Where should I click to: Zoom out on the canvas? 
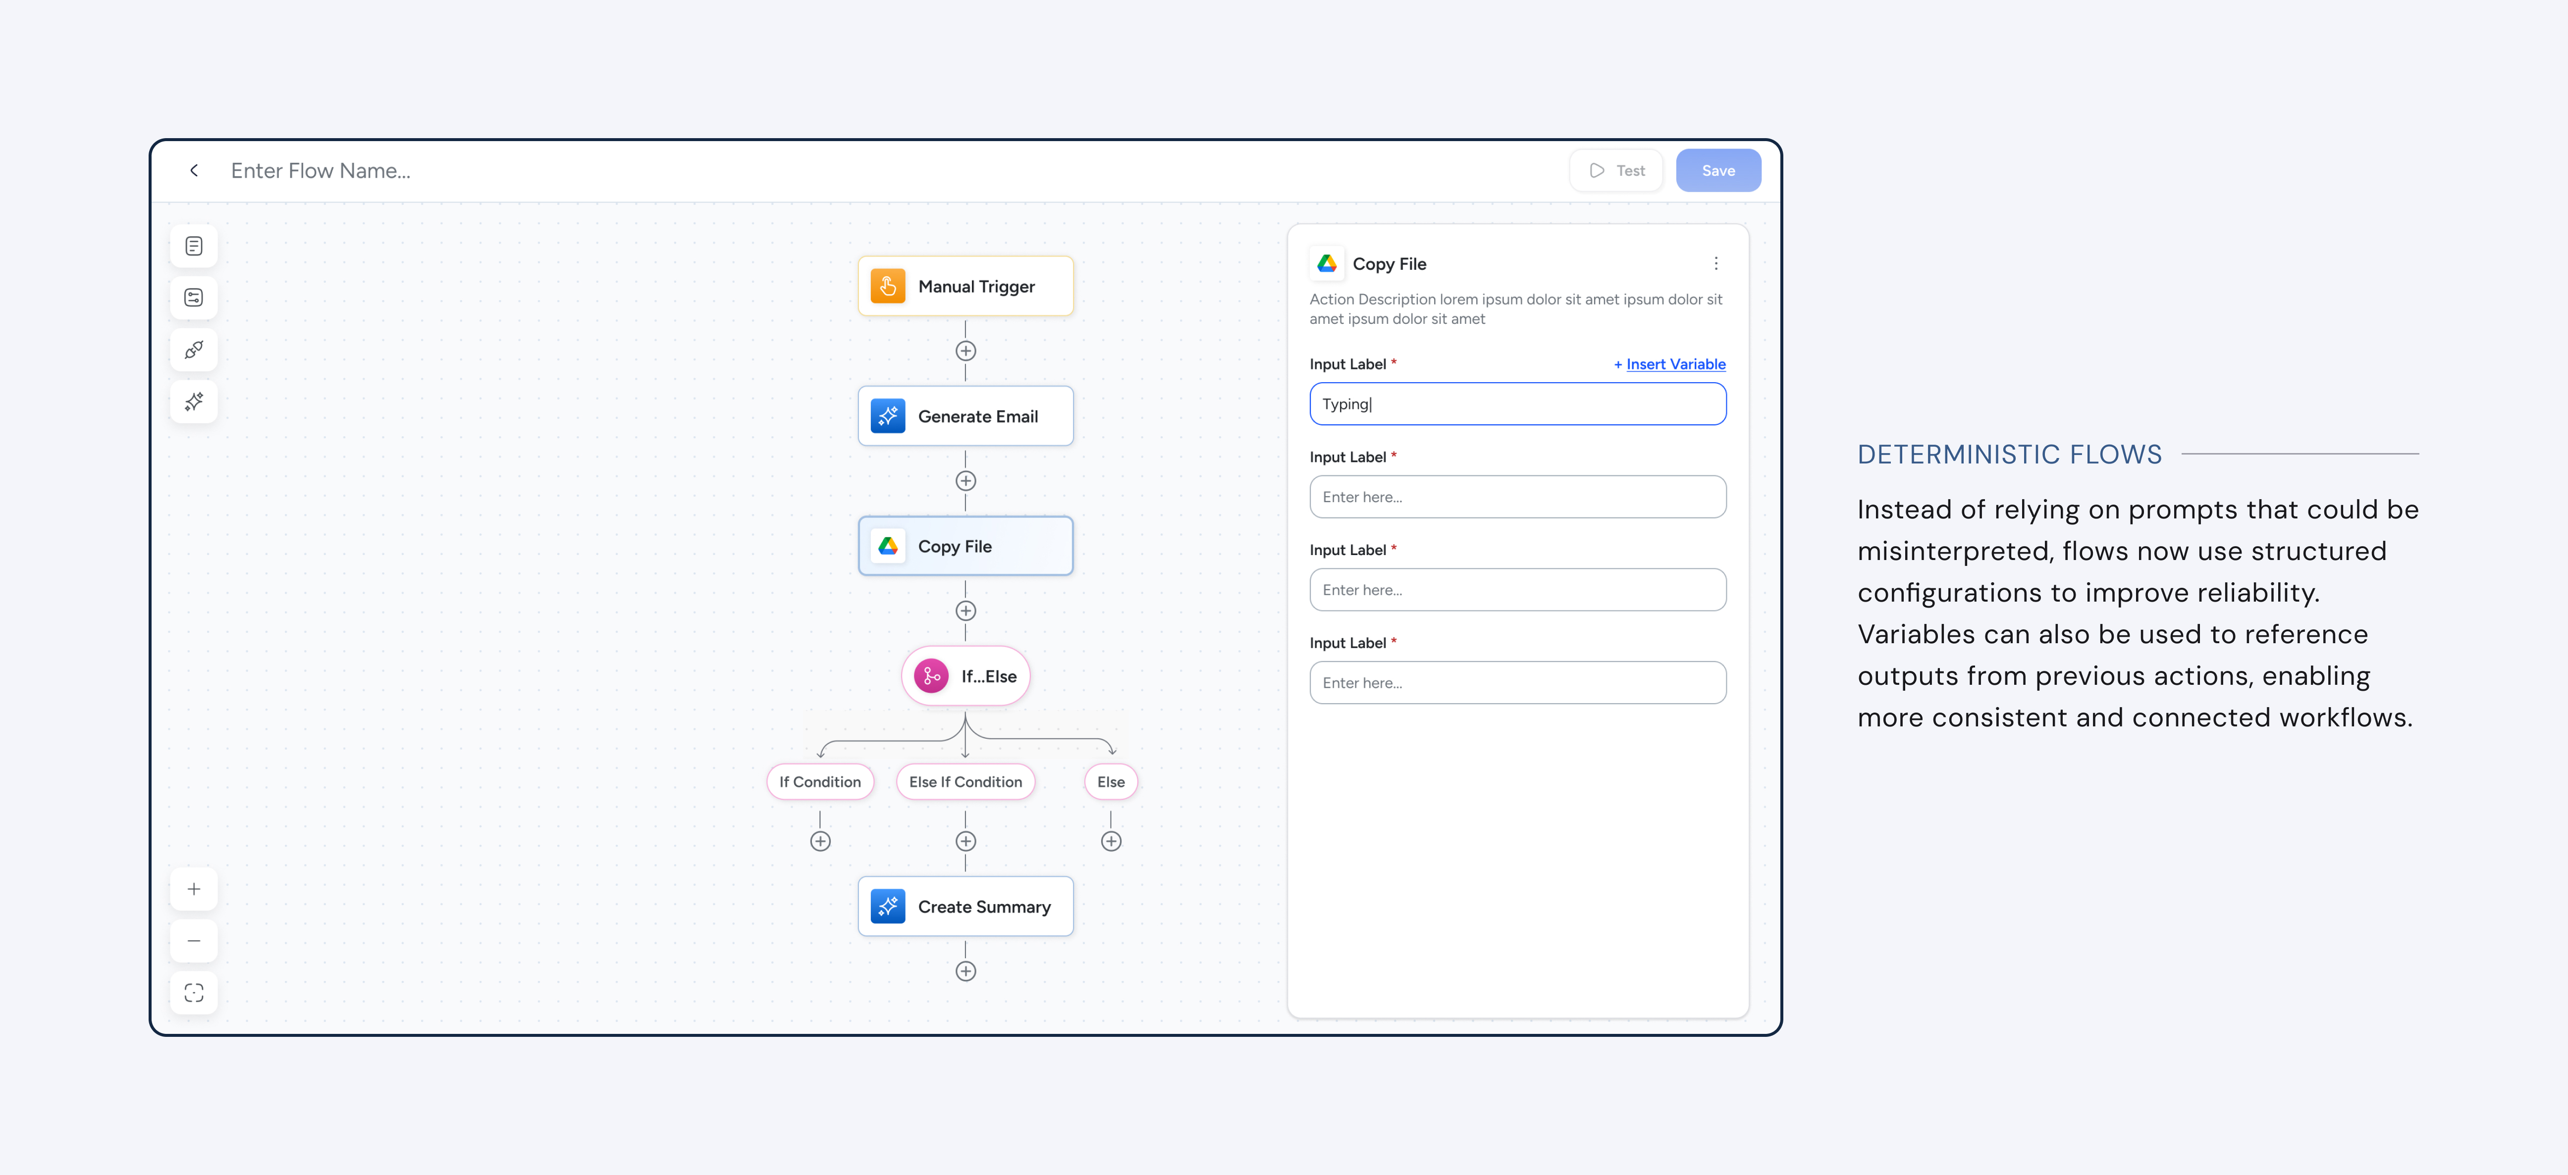coord(193,940)
